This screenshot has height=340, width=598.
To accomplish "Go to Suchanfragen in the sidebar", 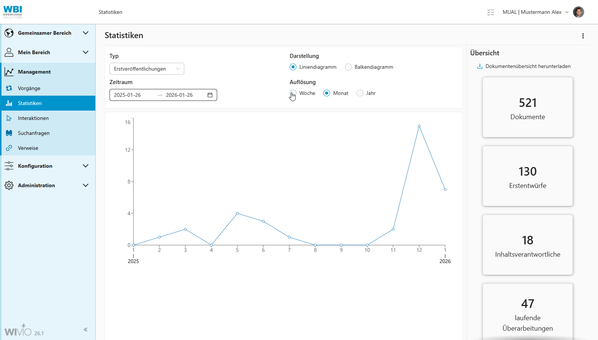I will click(34, 133).
